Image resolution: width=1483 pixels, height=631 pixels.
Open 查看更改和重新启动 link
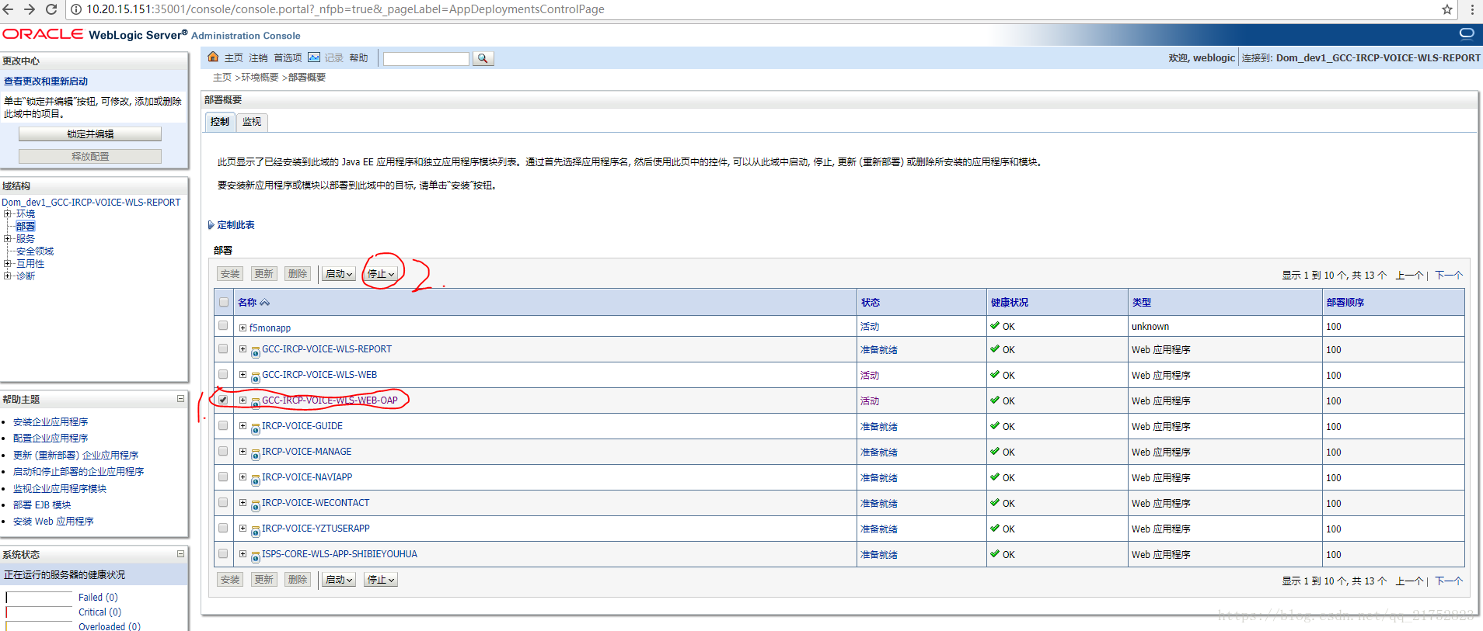coord(46,81)
